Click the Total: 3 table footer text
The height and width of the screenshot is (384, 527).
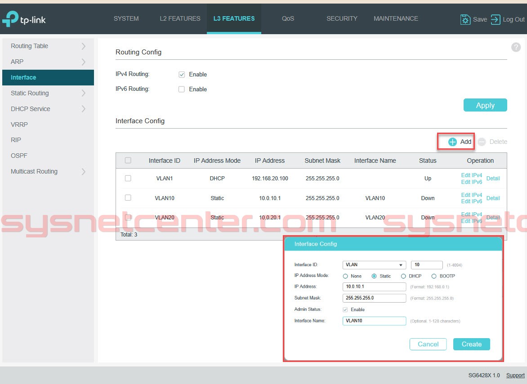pyautogui.click(x=129, y=235)
